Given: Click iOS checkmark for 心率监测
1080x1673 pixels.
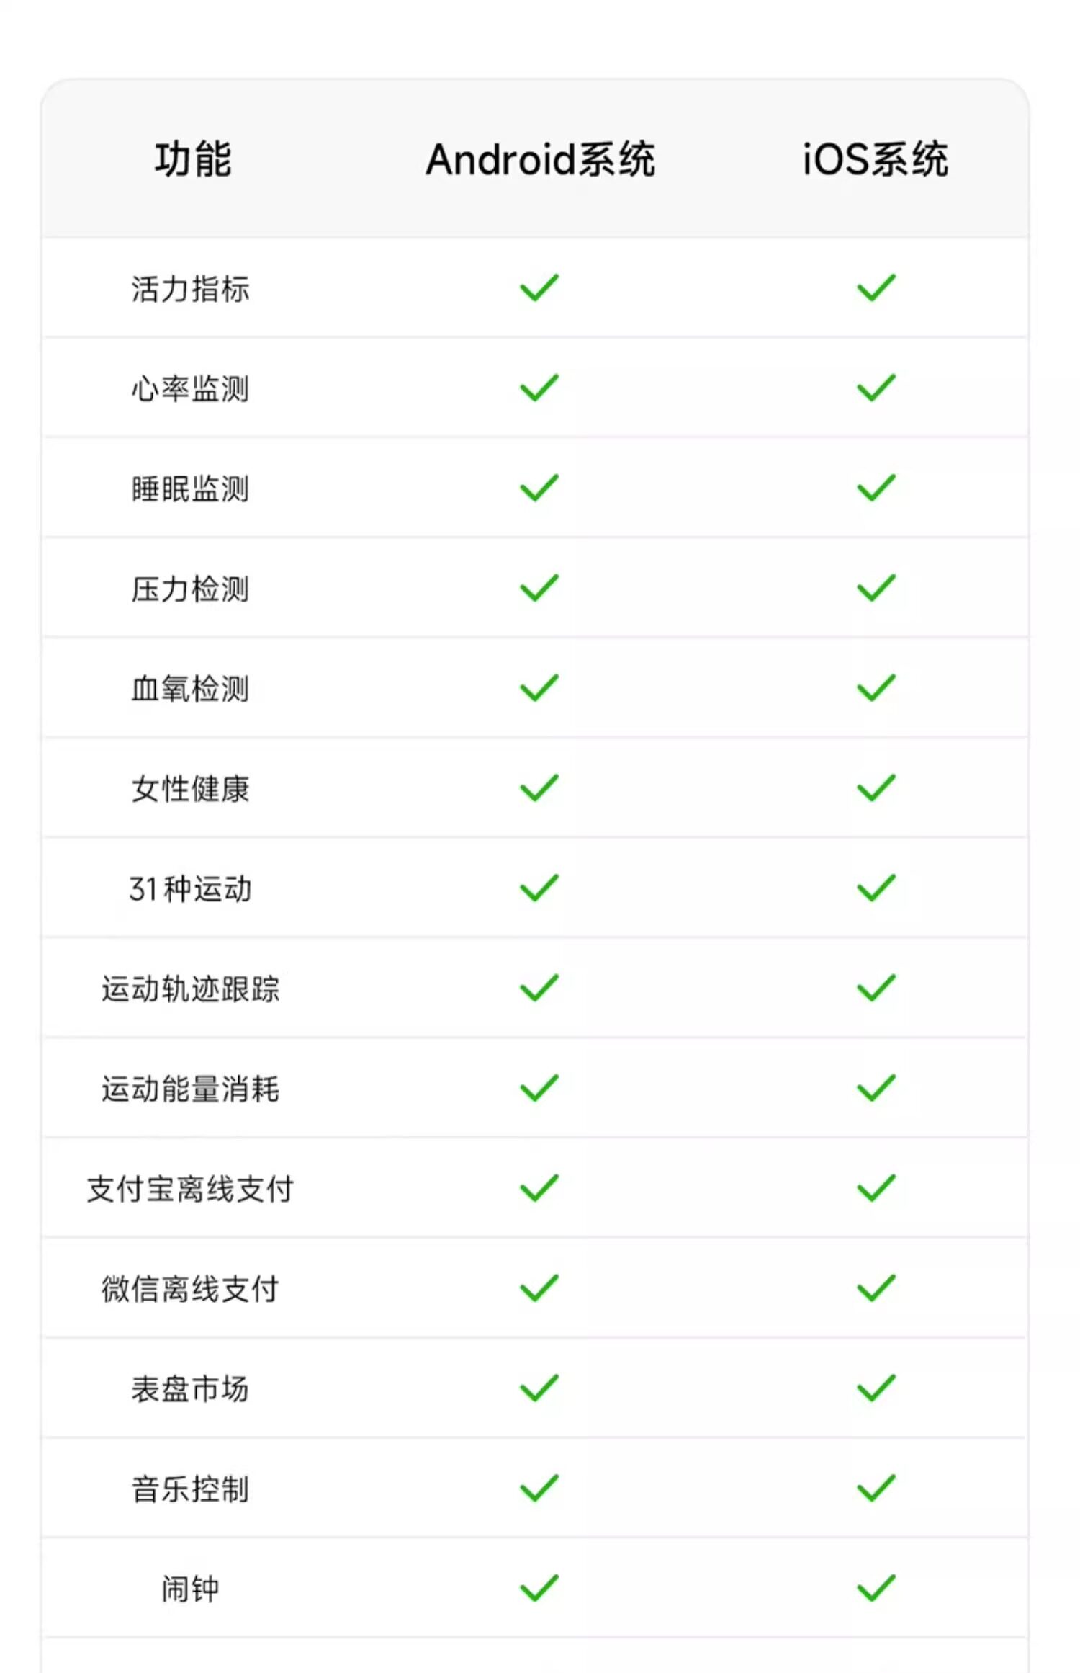Looking at the screenshot, I should click(876, 388).
